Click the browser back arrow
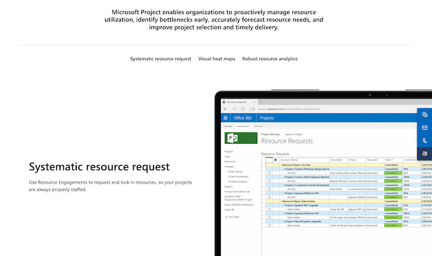The height and width of the screenshot is (256, 432). pyautogui.click(x=225, y=109)
